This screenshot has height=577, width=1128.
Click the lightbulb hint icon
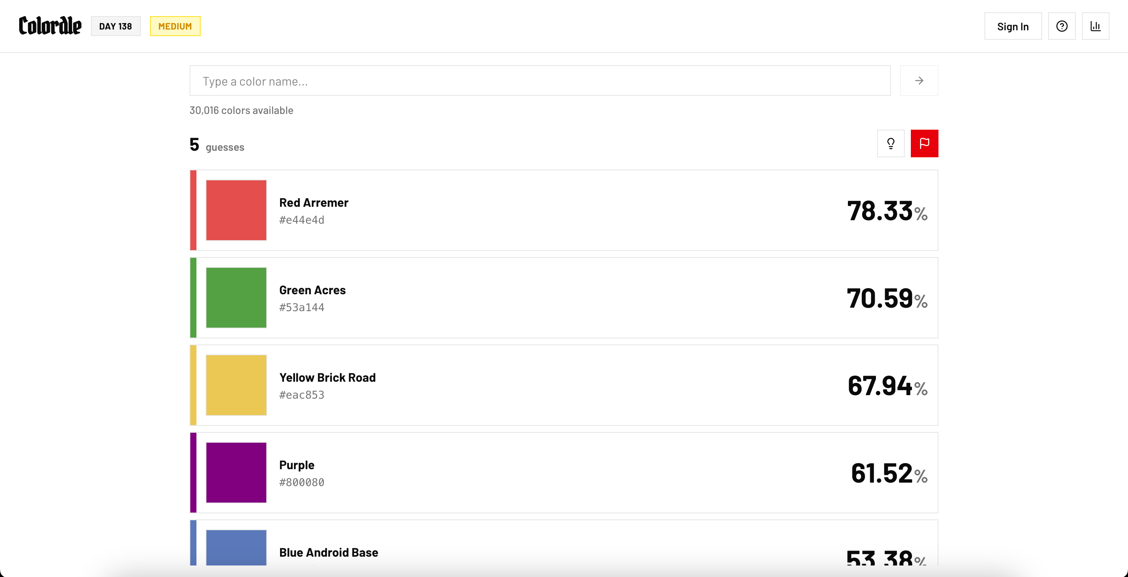pyautogui.click(x=890, y=143)
